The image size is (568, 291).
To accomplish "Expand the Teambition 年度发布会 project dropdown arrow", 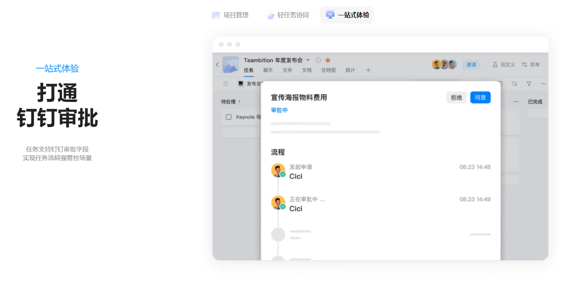I will tap(308, 60).
